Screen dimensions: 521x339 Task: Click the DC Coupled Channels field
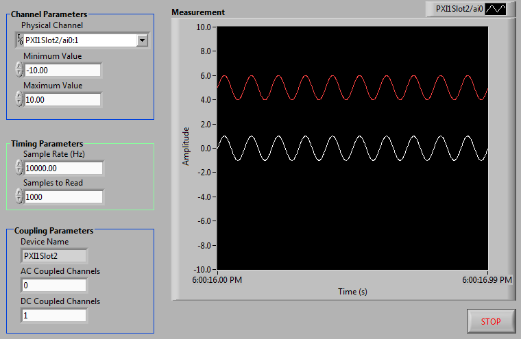pos(53,316)
